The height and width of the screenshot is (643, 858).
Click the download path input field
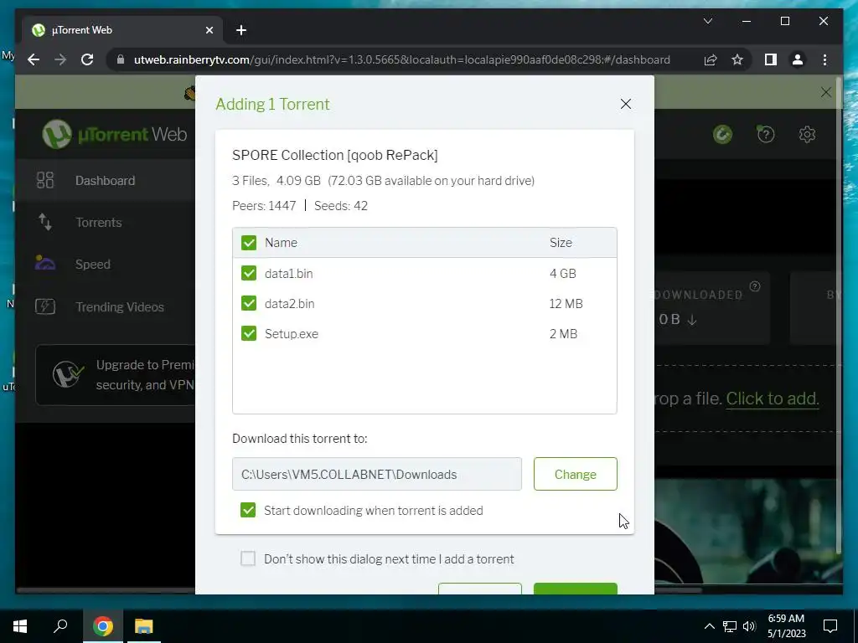click(x=376, y=474)
